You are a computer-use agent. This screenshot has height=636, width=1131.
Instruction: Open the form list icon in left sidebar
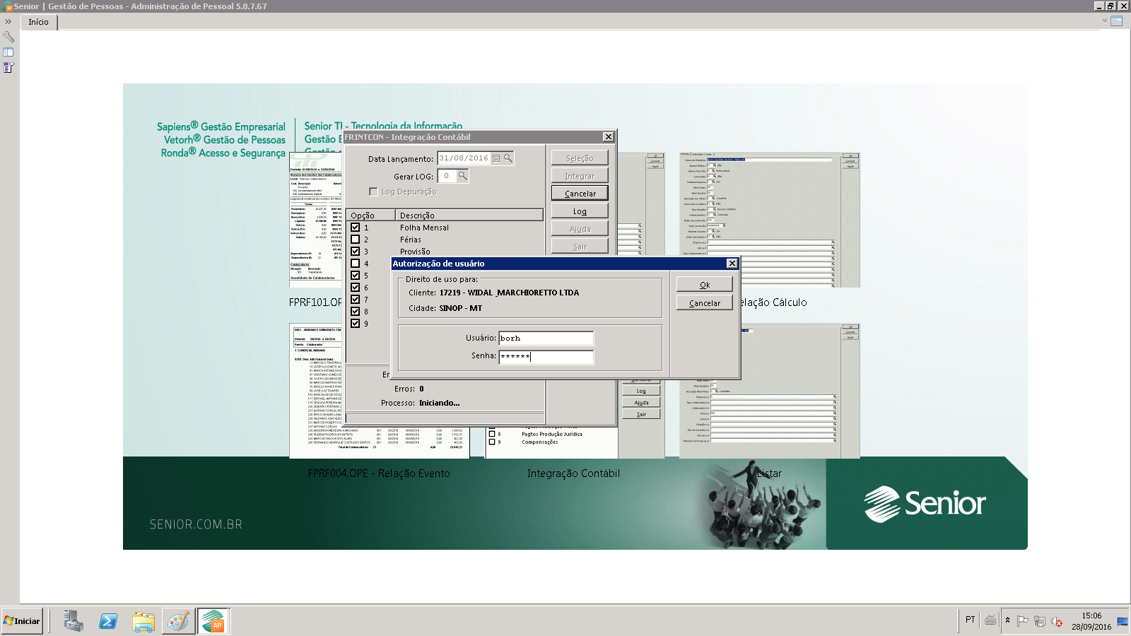coord(8,68)
